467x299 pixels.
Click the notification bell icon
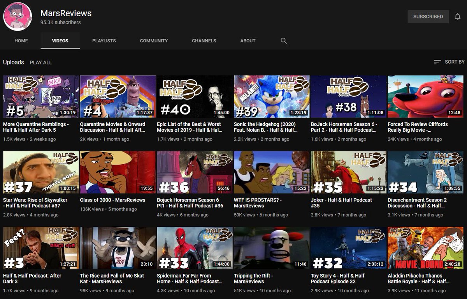coord(458,17)
